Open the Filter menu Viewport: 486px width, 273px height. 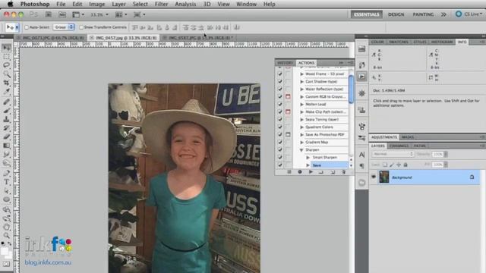(x=161, y=4)
